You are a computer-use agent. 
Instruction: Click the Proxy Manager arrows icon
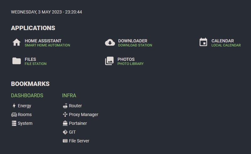(x=65, y=114)
